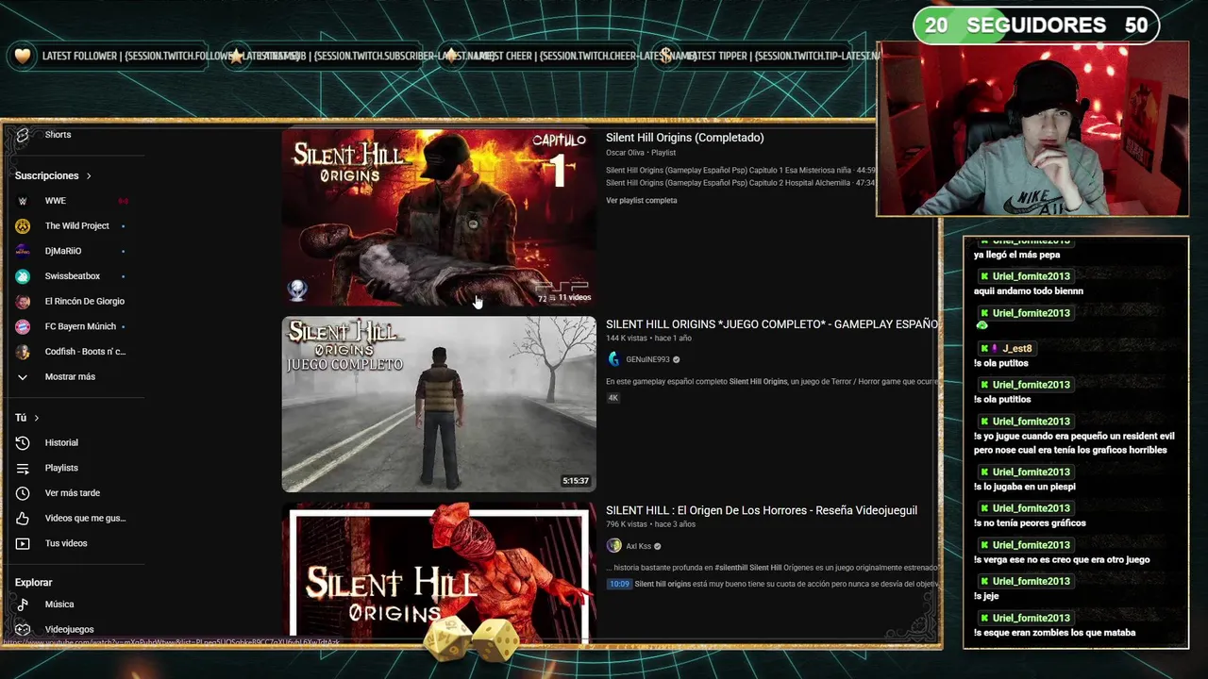Expand the Mostrar más subscriptions list
Image resolution: width=1208 pixels, height=679 pixels.
[70, 377]
